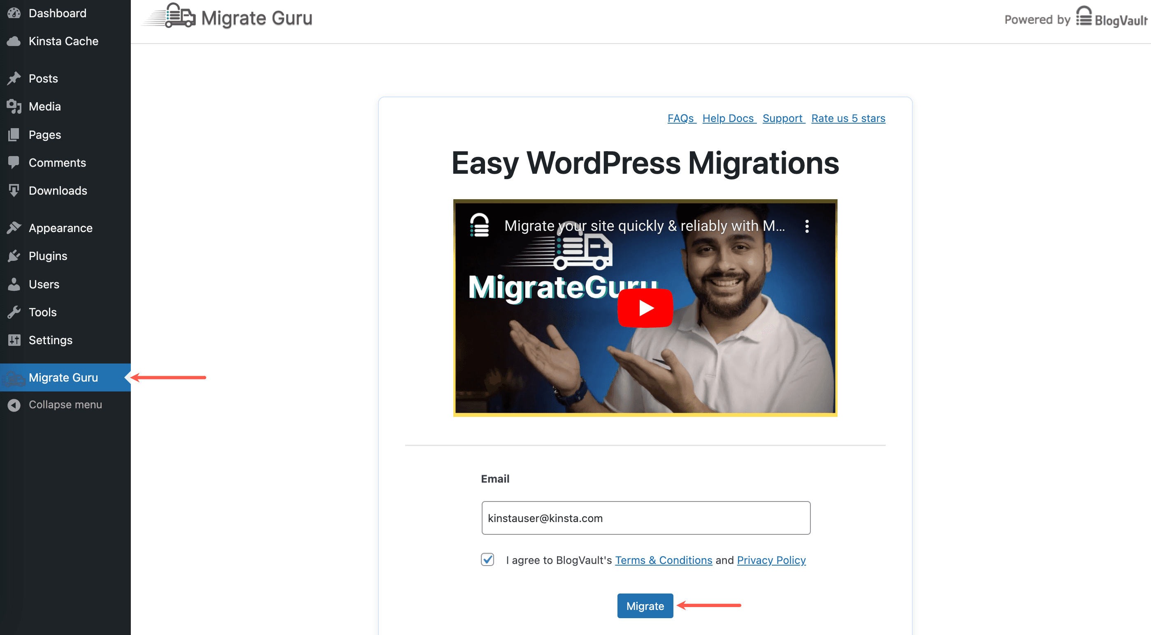Open the Dashboard via its icon
This screenshot has width=1151, height=635.
pyautogui.click(x=14, y=13)
